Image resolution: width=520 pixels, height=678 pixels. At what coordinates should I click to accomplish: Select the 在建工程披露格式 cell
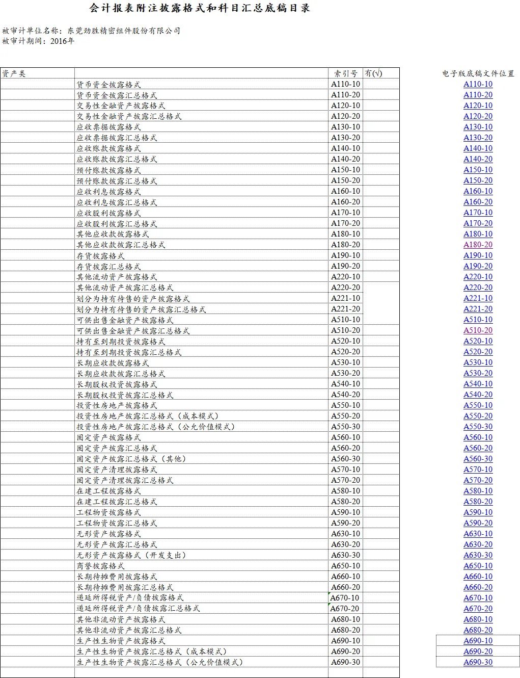(201, 491)
